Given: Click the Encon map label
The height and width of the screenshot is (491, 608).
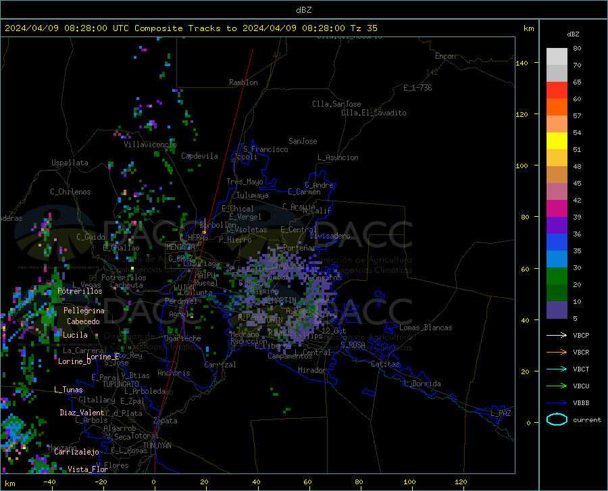Looking at the screenshot, I should [x=445, y=56].
